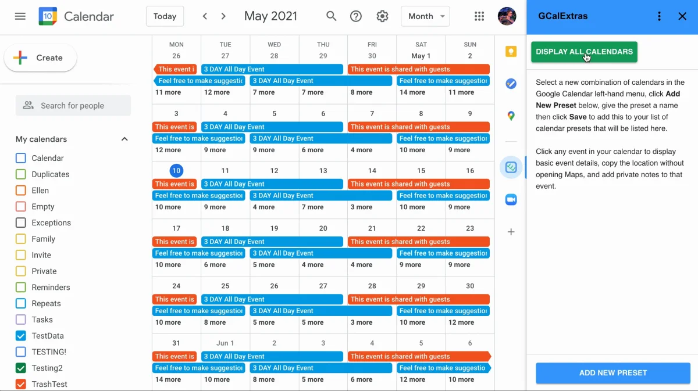Screen dimensions: 698x391
Task: Open the Google apps grid
Action: click(479, 16)
